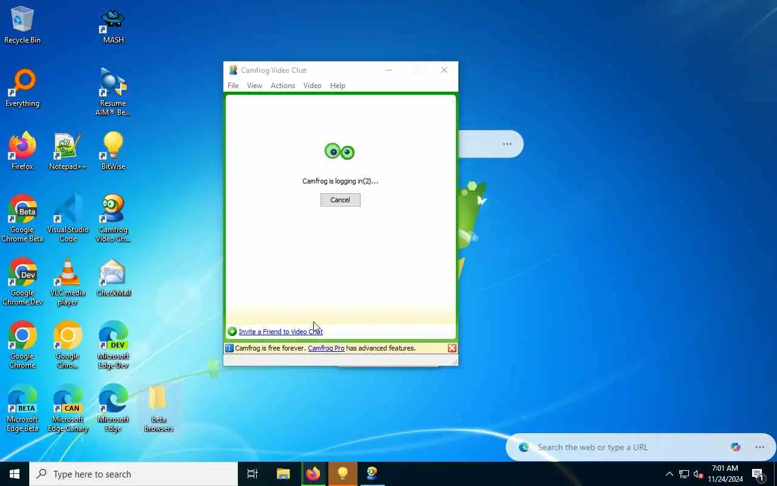Select the yellow Chrome Canary desktop icon

click(67, 345)
